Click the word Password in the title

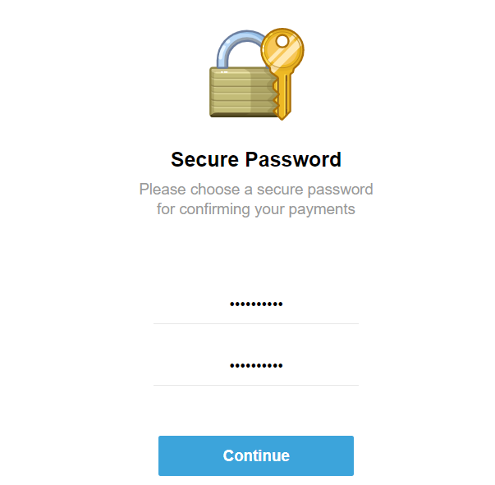293,159
